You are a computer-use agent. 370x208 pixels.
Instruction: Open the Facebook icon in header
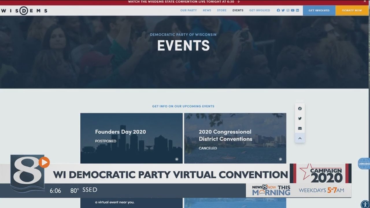pyautogui.click(x=278, y=10)
